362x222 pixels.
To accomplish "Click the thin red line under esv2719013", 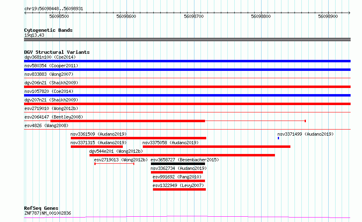I will point(114,164).
